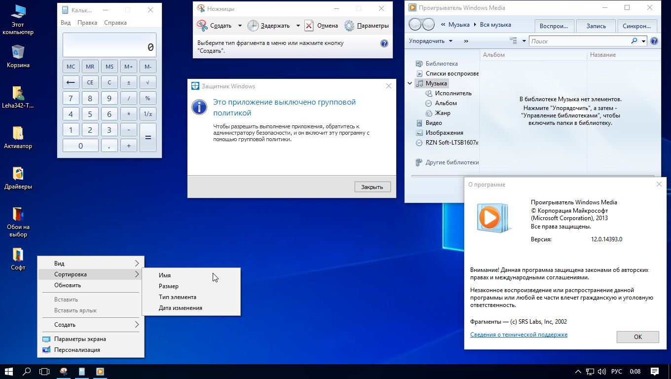Select the Софт desktop icon
Viewport: 671px width, 379px height.
click(x=18, y=259)
